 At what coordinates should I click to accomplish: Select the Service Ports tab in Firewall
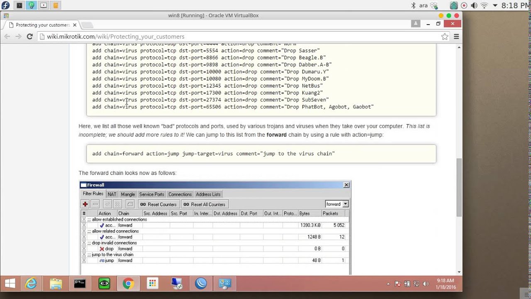point(151,194)
